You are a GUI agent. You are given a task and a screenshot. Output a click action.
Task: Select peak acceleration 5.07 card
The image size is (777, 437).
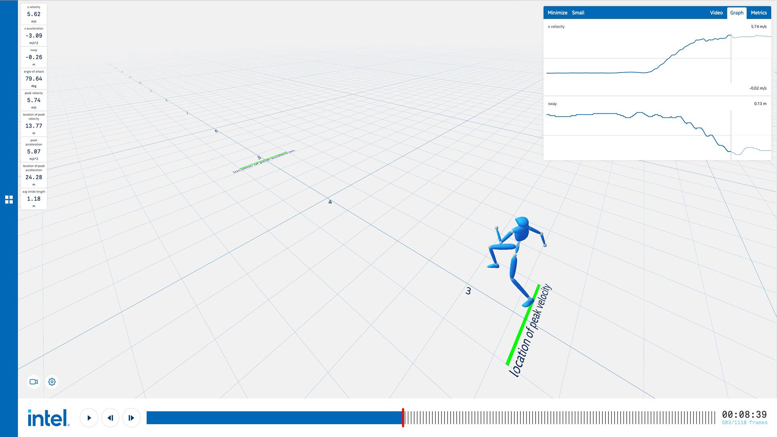(x=34, y=149)
